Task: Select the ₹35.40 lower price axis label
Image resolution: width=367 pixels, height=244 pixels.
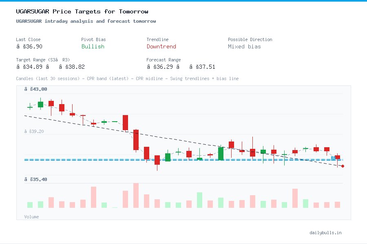Action: [x=37, y=179]
